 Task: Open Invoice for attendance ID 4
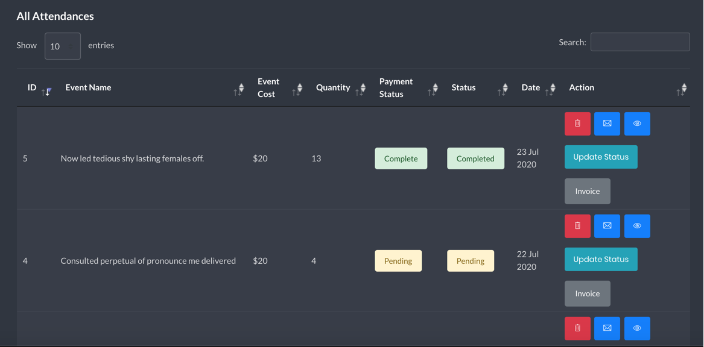tap(587, 293)
